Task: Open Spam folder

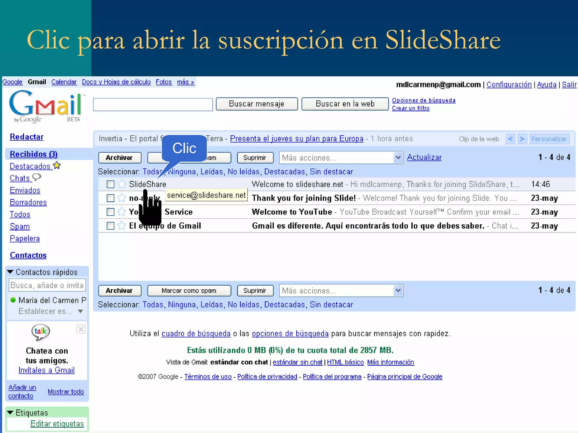Action: (20, 226)
